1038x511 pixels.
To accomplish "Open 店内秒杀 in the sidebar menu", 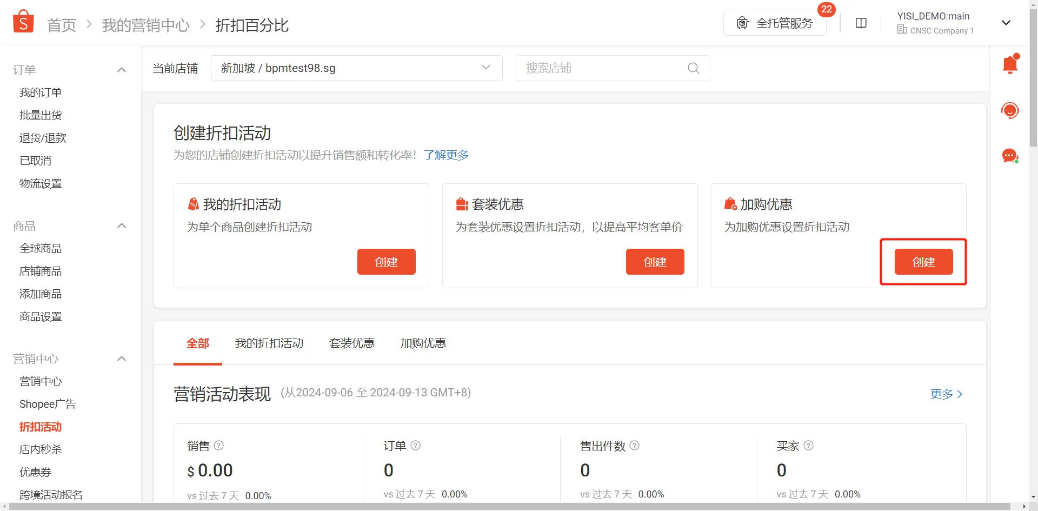I will [40, 449].
